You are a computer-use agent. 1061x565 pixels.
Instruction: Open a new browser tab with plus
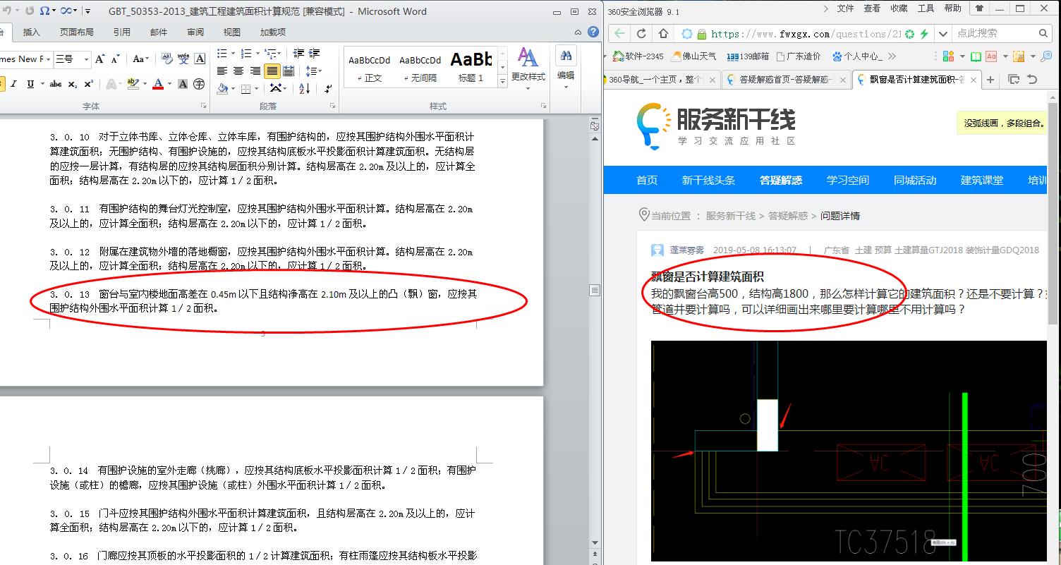990,80
